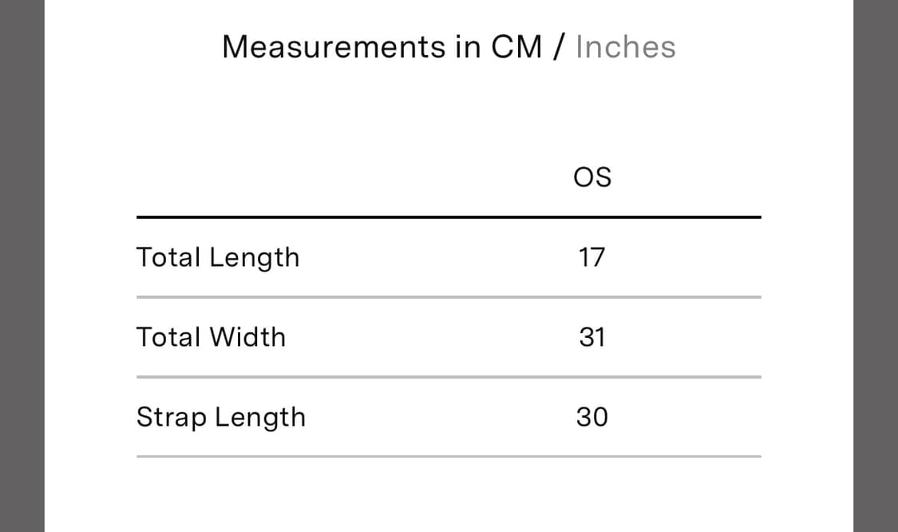Click the word Measurements in heading
The height and width of the screenshot is (532, 898).
tap(334, 47)
